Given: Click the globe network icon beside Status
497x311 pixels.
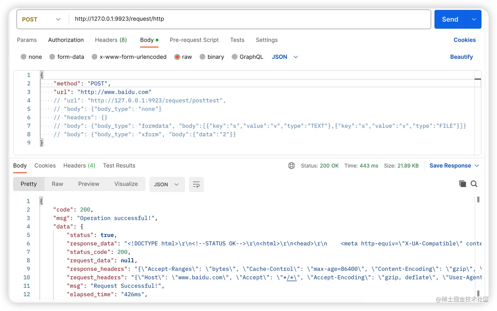Looking at the screenshot, I should [291, 166].
